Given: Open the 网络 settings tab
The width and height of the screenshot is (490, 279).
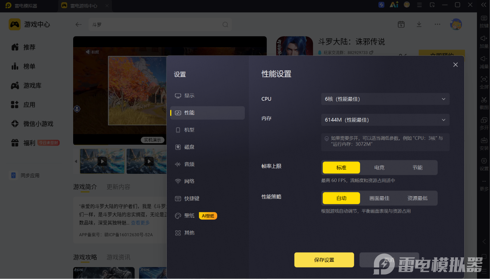Looking at the screenshot, I should (x=207, y=182).
